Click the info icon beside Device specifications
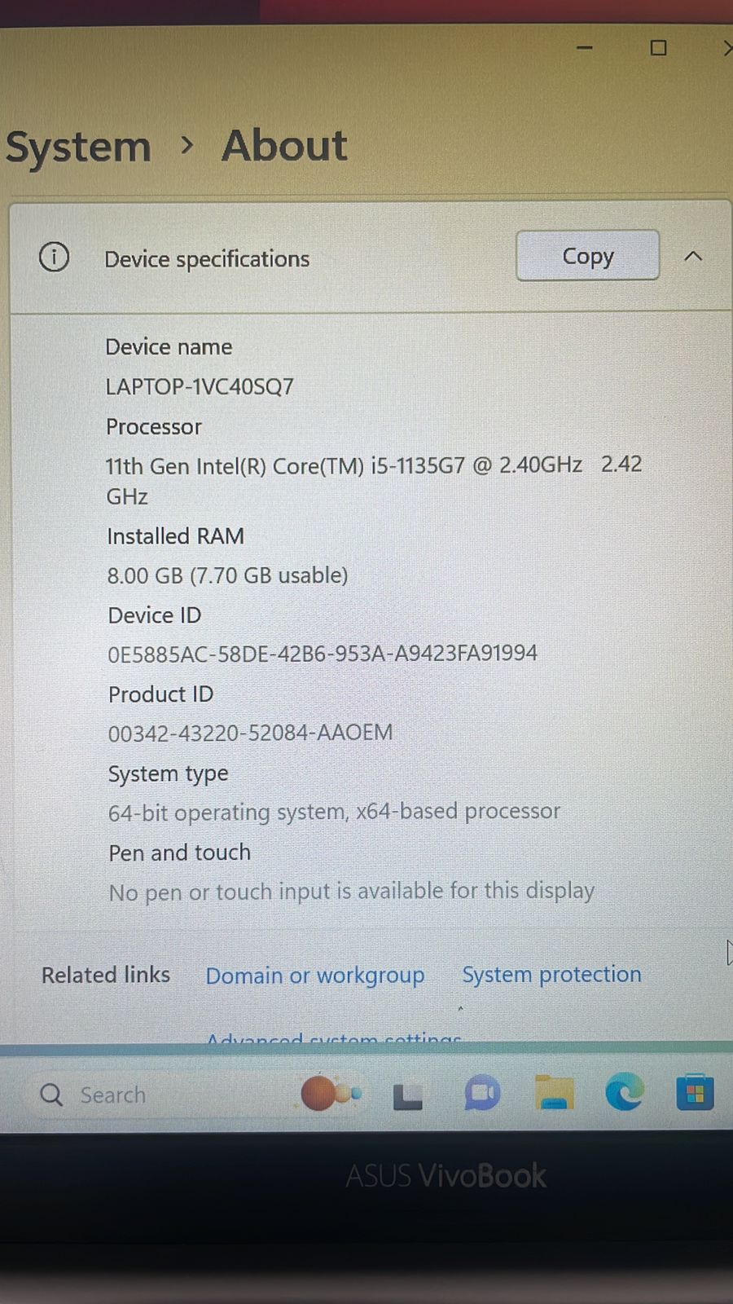733x1304 pixels. coord(54,258)
